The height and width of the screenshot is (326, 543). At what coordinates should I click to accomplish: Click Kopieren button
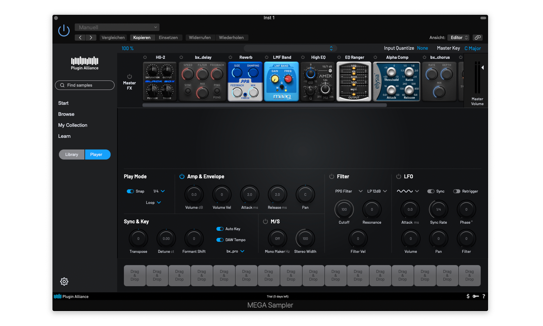[x=142, y=37]
